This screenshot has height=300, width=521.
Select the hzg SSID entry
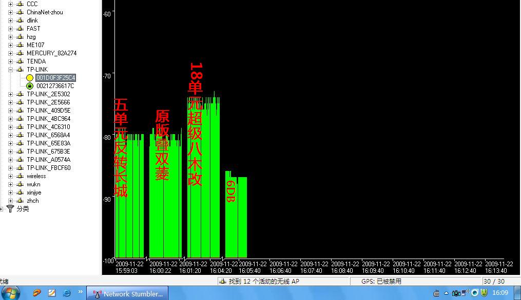point(31,37)
